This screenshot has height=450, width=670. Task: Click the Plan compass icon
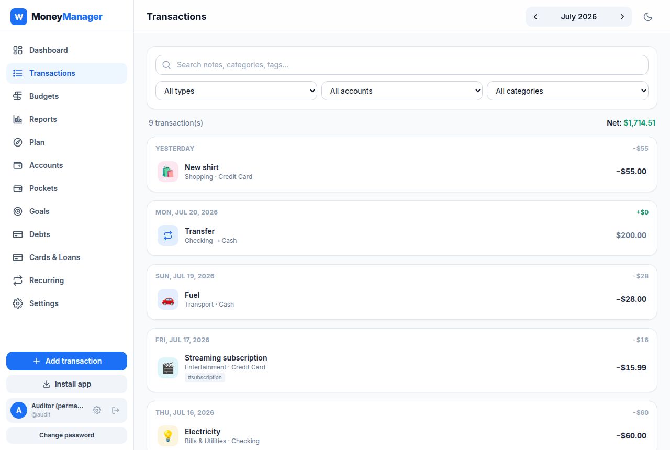(x=18, y=142)
